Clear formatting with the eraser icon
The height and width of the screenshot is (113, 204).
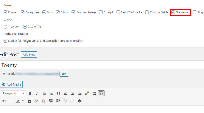(x=36, y=101)
